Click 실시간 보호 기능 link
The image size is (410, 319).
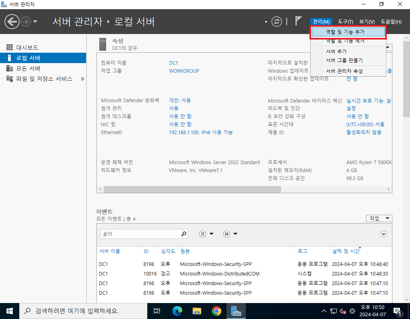point(369,101)
